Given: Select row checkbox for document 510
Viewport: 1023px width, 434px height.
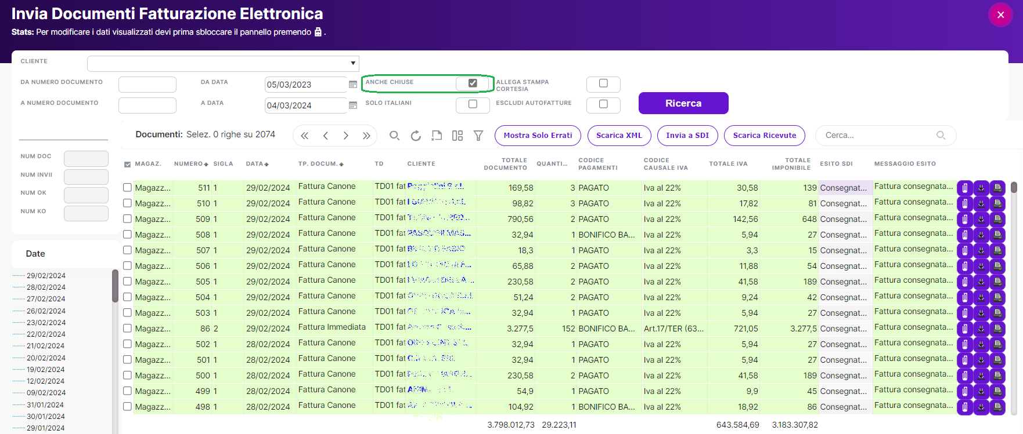Looking at the screenshot, I should click(x=127, y=203).
